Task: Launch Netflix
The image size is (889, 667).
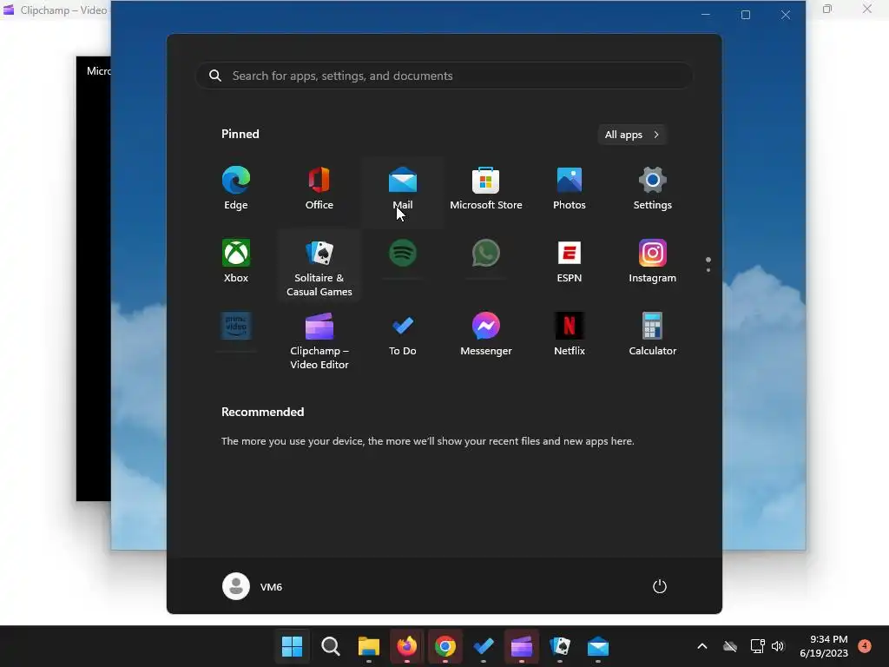Action: click(x=570, y=334)
